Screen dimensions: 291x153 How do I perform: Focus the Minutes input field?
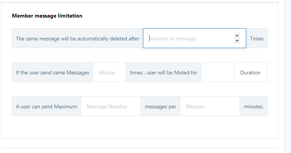click(209, 106)
